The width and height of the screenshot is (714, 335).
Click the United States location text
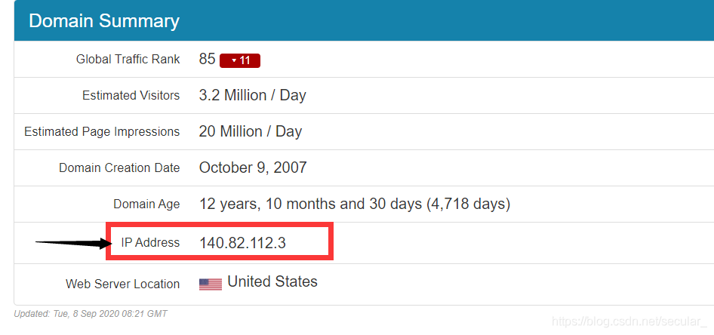pyautogui.click(x=272, y=281)
